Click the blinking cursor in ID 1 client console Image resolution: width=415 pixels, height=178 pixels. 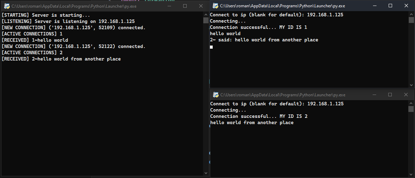tap(211, 47)
